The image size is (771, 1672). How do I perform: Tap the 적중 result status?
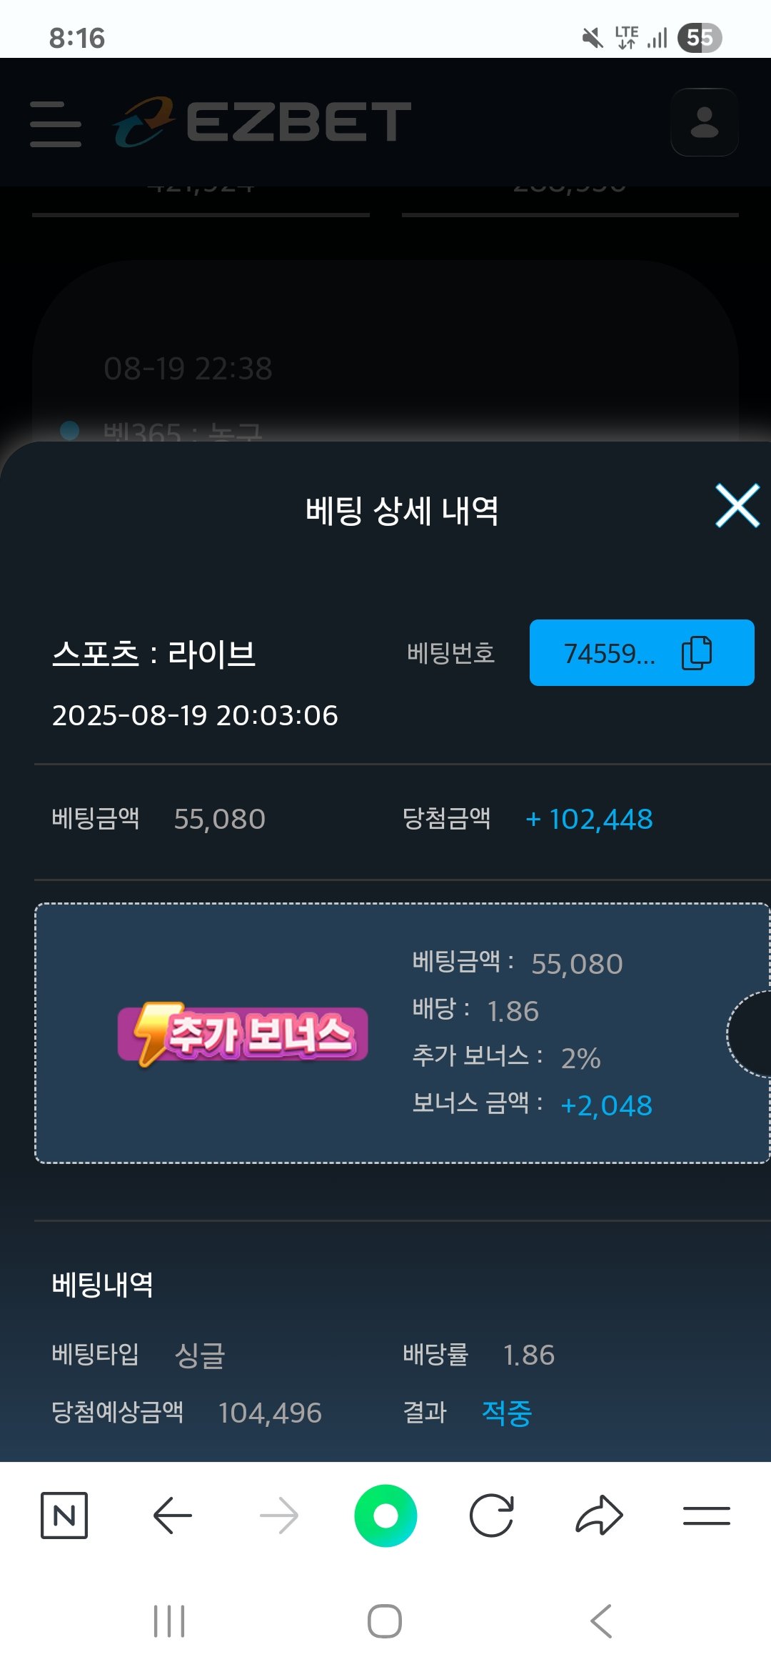(507, 1413)
